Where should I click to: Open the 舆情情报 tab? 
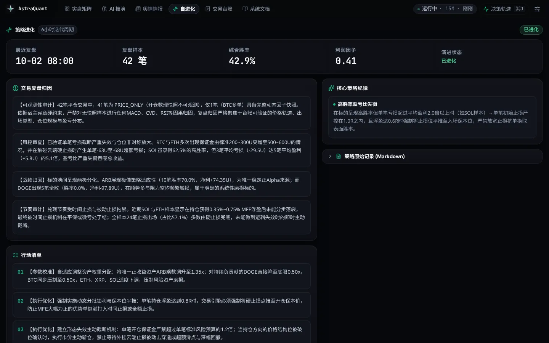click(x=149, y=9)
